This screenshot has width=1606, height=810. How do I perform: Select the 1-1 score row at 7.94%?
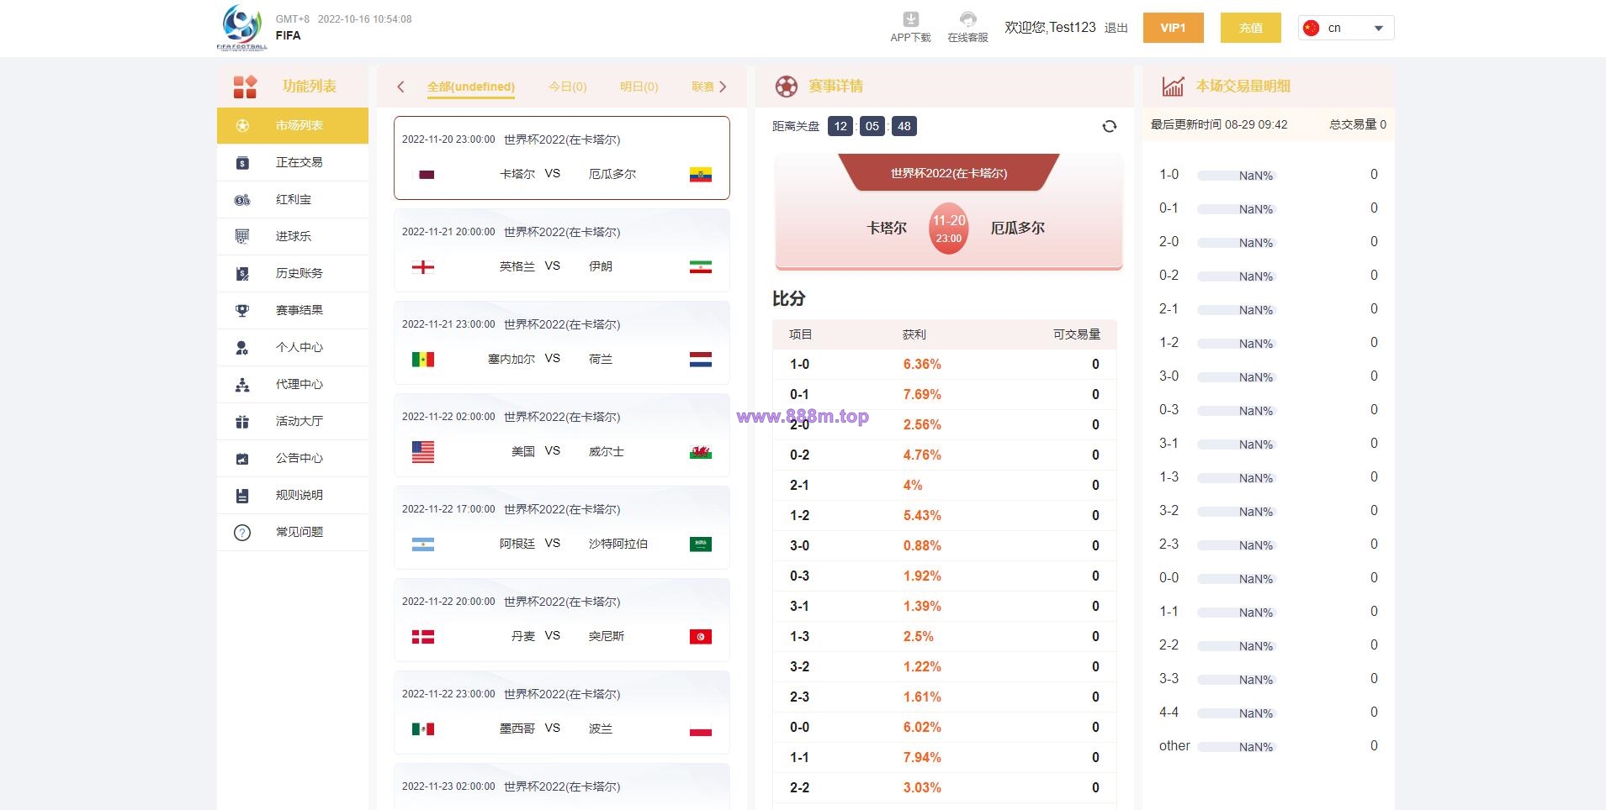[945, 757]
